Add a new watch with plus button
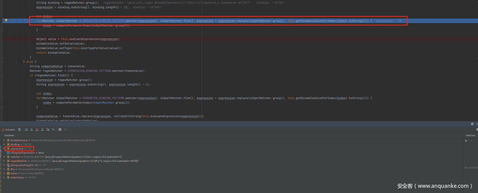This screenshot has width=478, height=193. pos(466,141)
